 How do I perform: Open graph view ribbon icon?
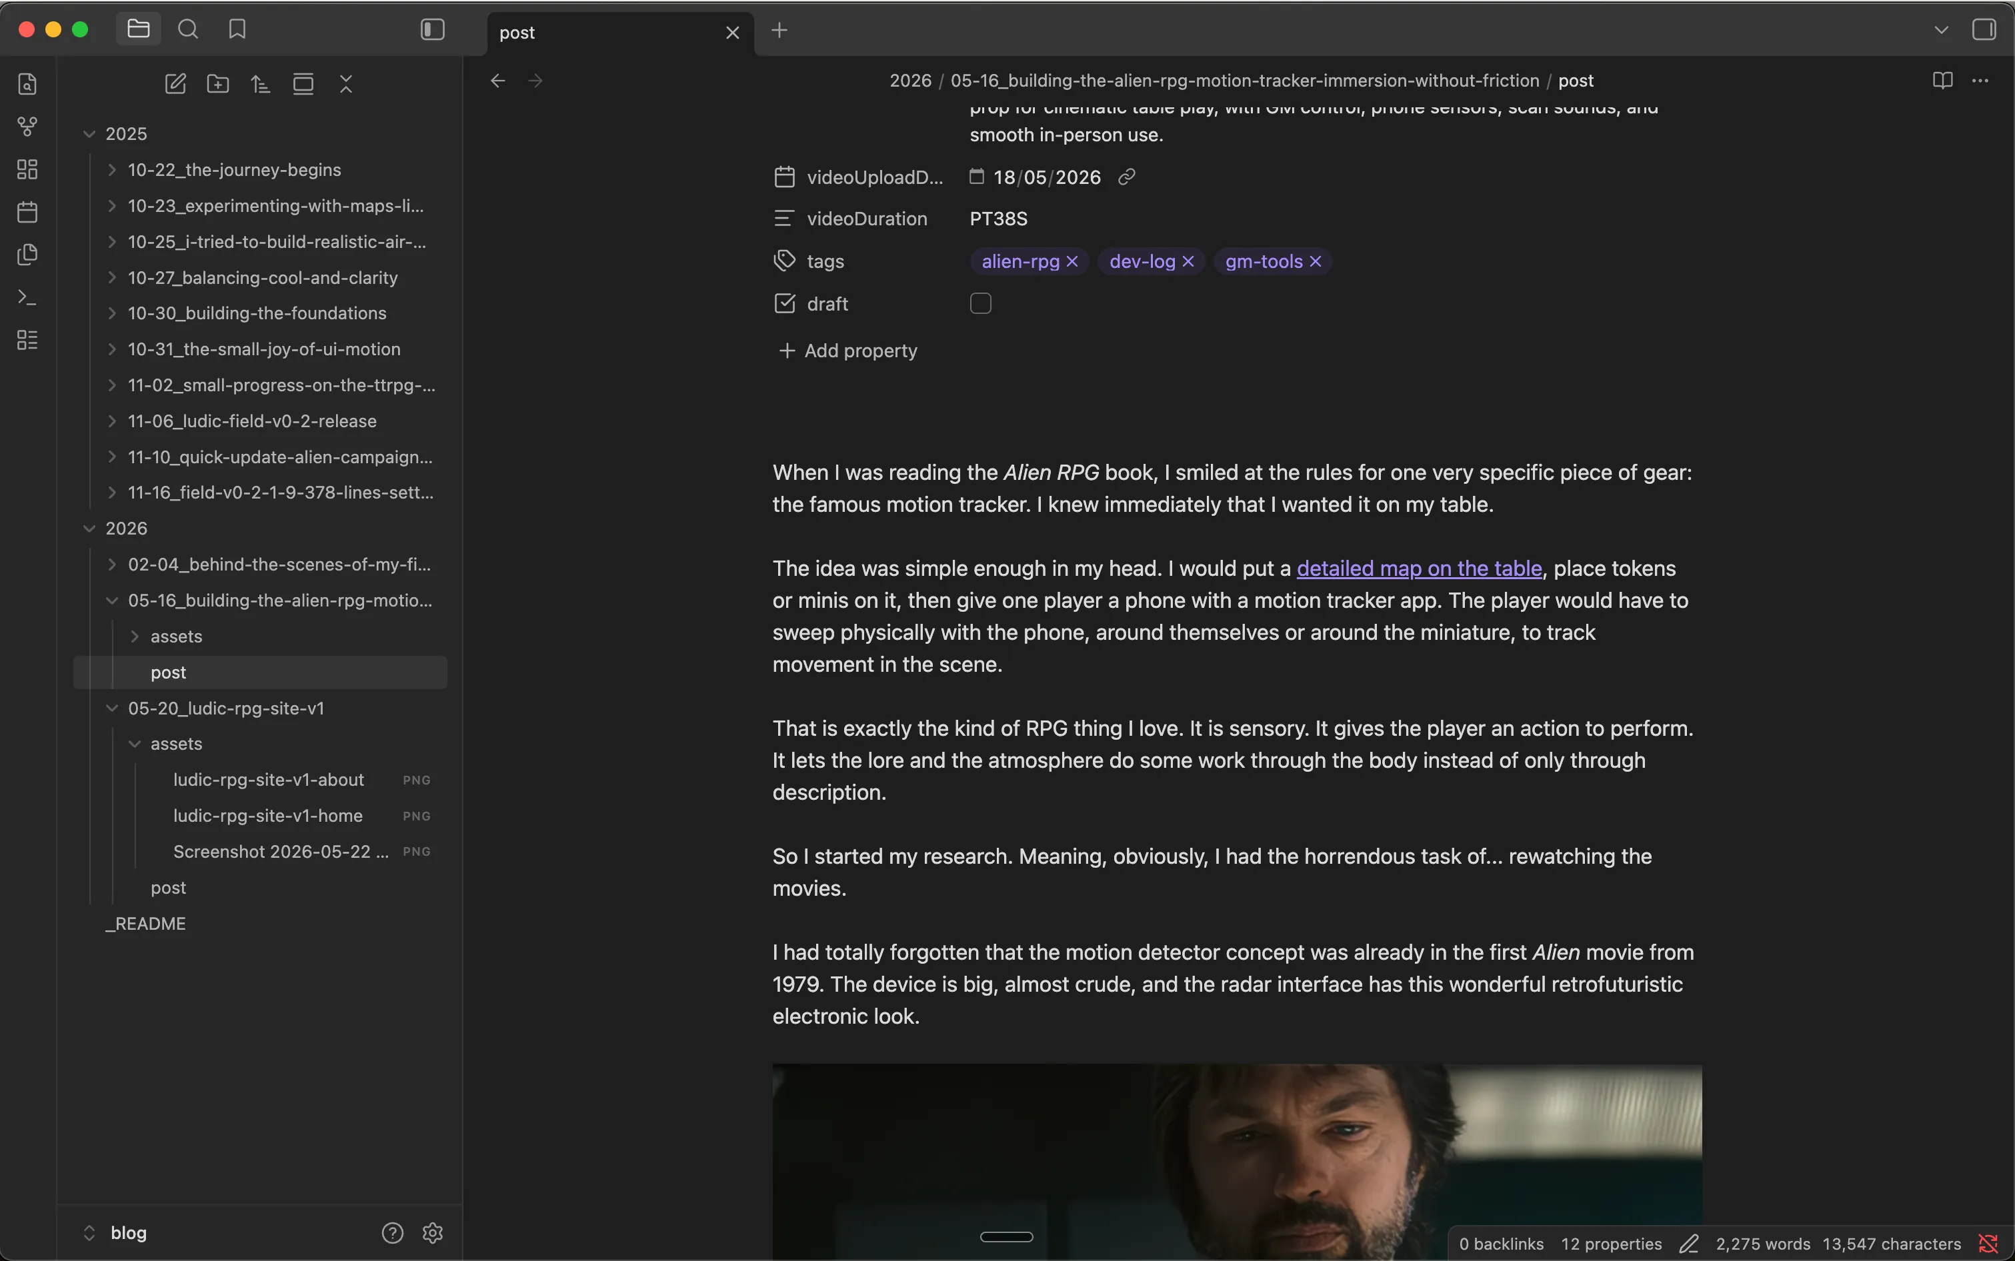pyautogui.click(x=27, y=126)
